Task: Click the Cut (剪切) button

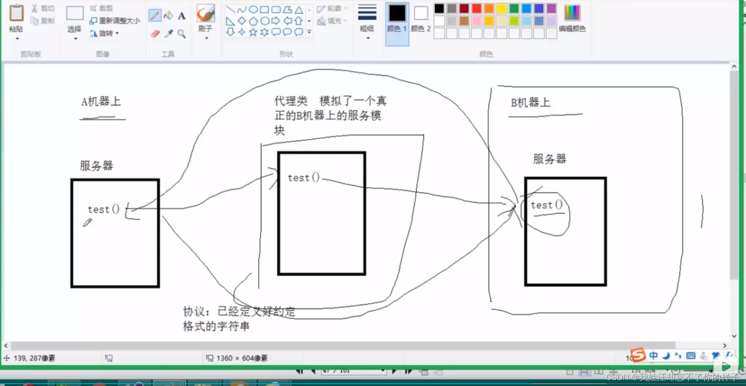Action: click(43, 9)
